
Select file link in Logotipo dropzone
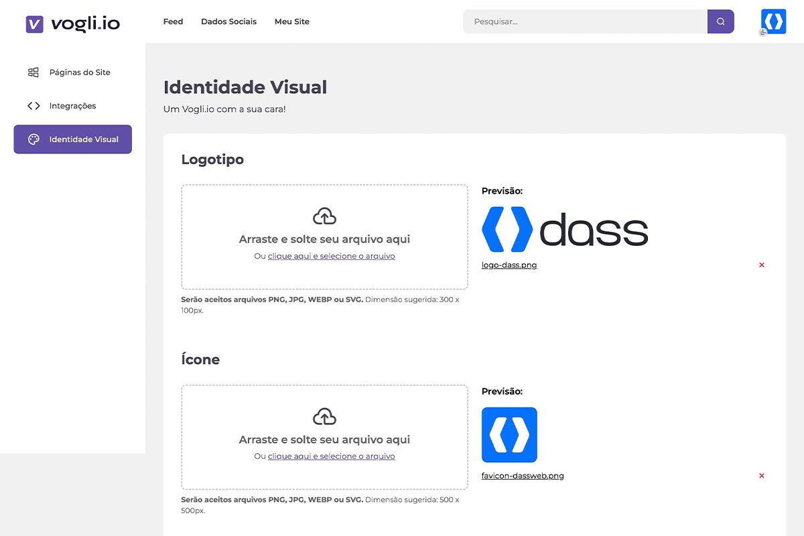coord(331,256)
